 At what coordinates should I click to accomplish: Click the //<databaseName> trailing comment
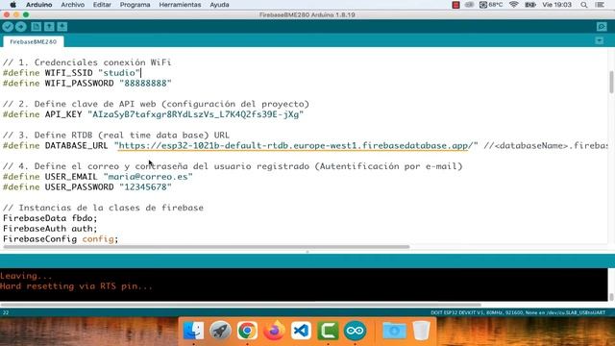(546, 145)
